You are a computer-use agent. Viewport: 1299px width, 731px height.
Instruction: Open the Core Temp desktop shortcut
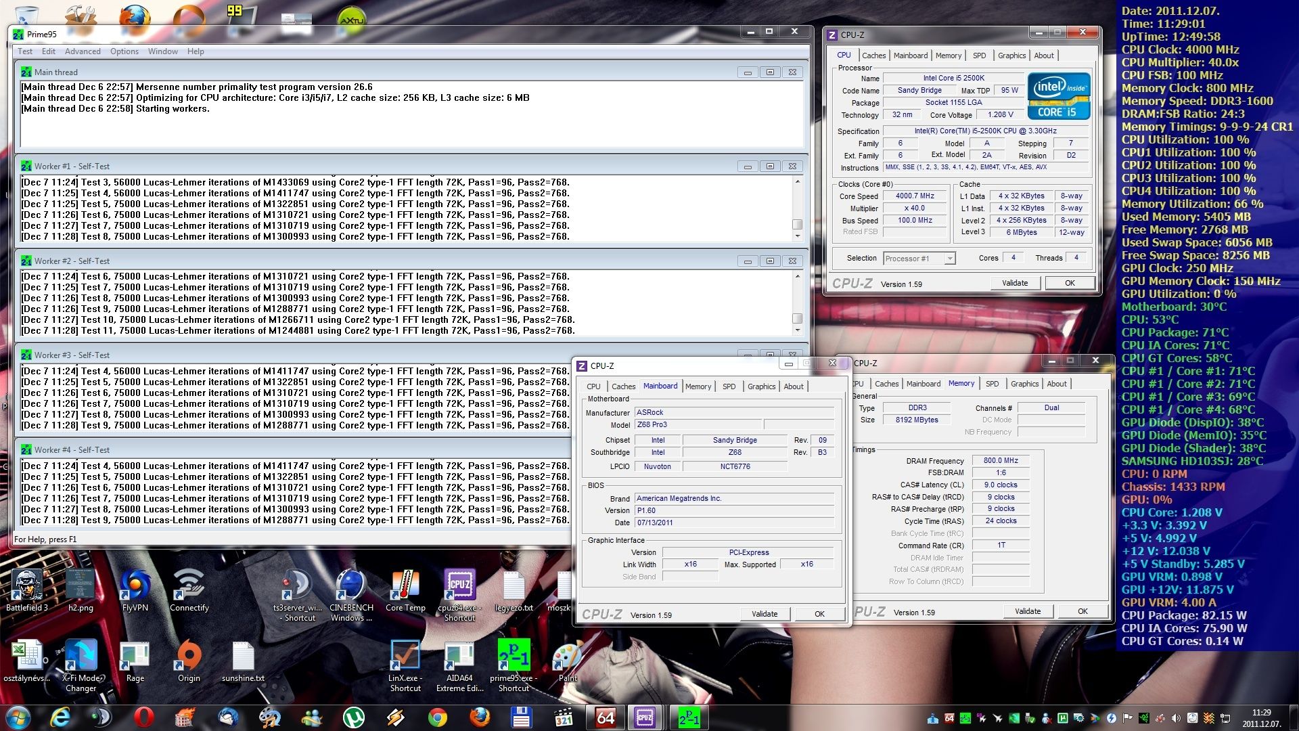(405, 586)
